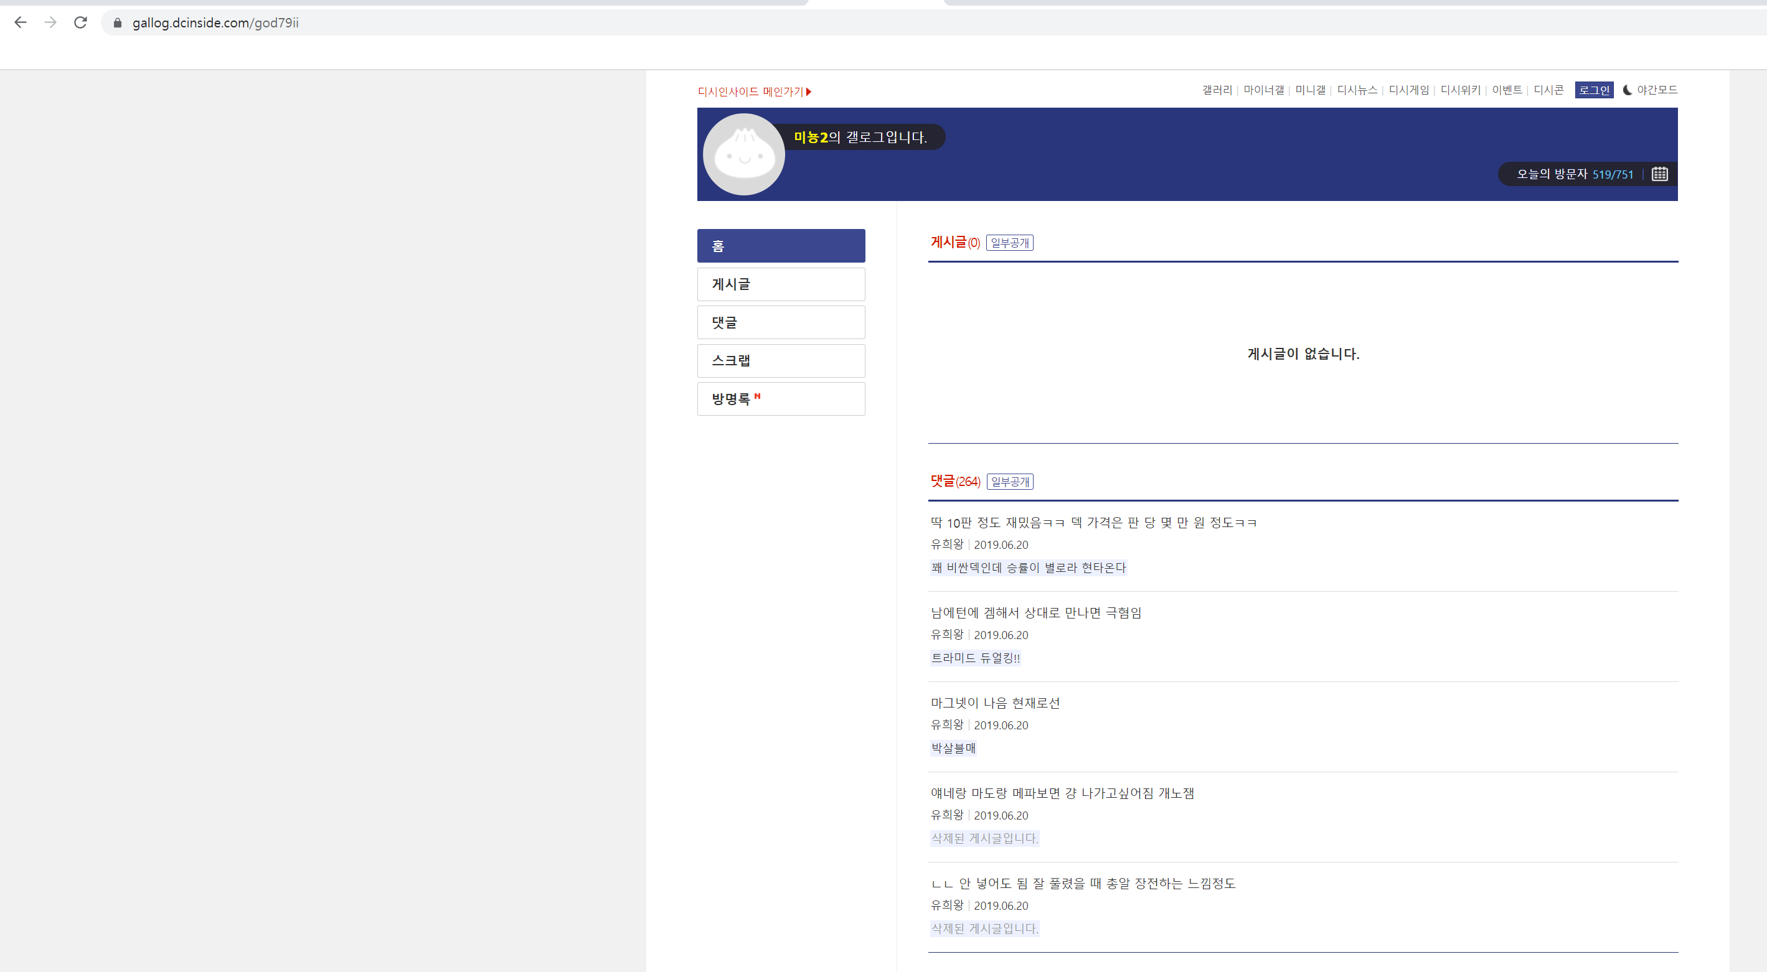
Task: Open the 디시콘 top navigation link
Action: (1548, 90)
